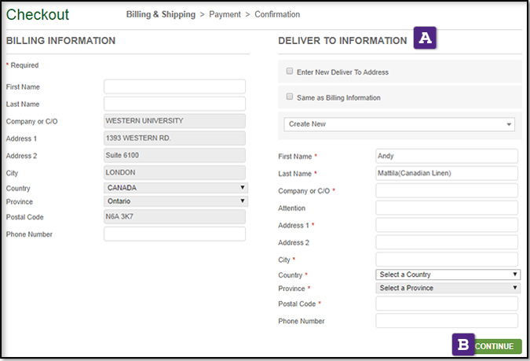The height and width of the screenshot is (361, 530).
Task: Focus the delivery Address 1 field
Action: [447, 225]
